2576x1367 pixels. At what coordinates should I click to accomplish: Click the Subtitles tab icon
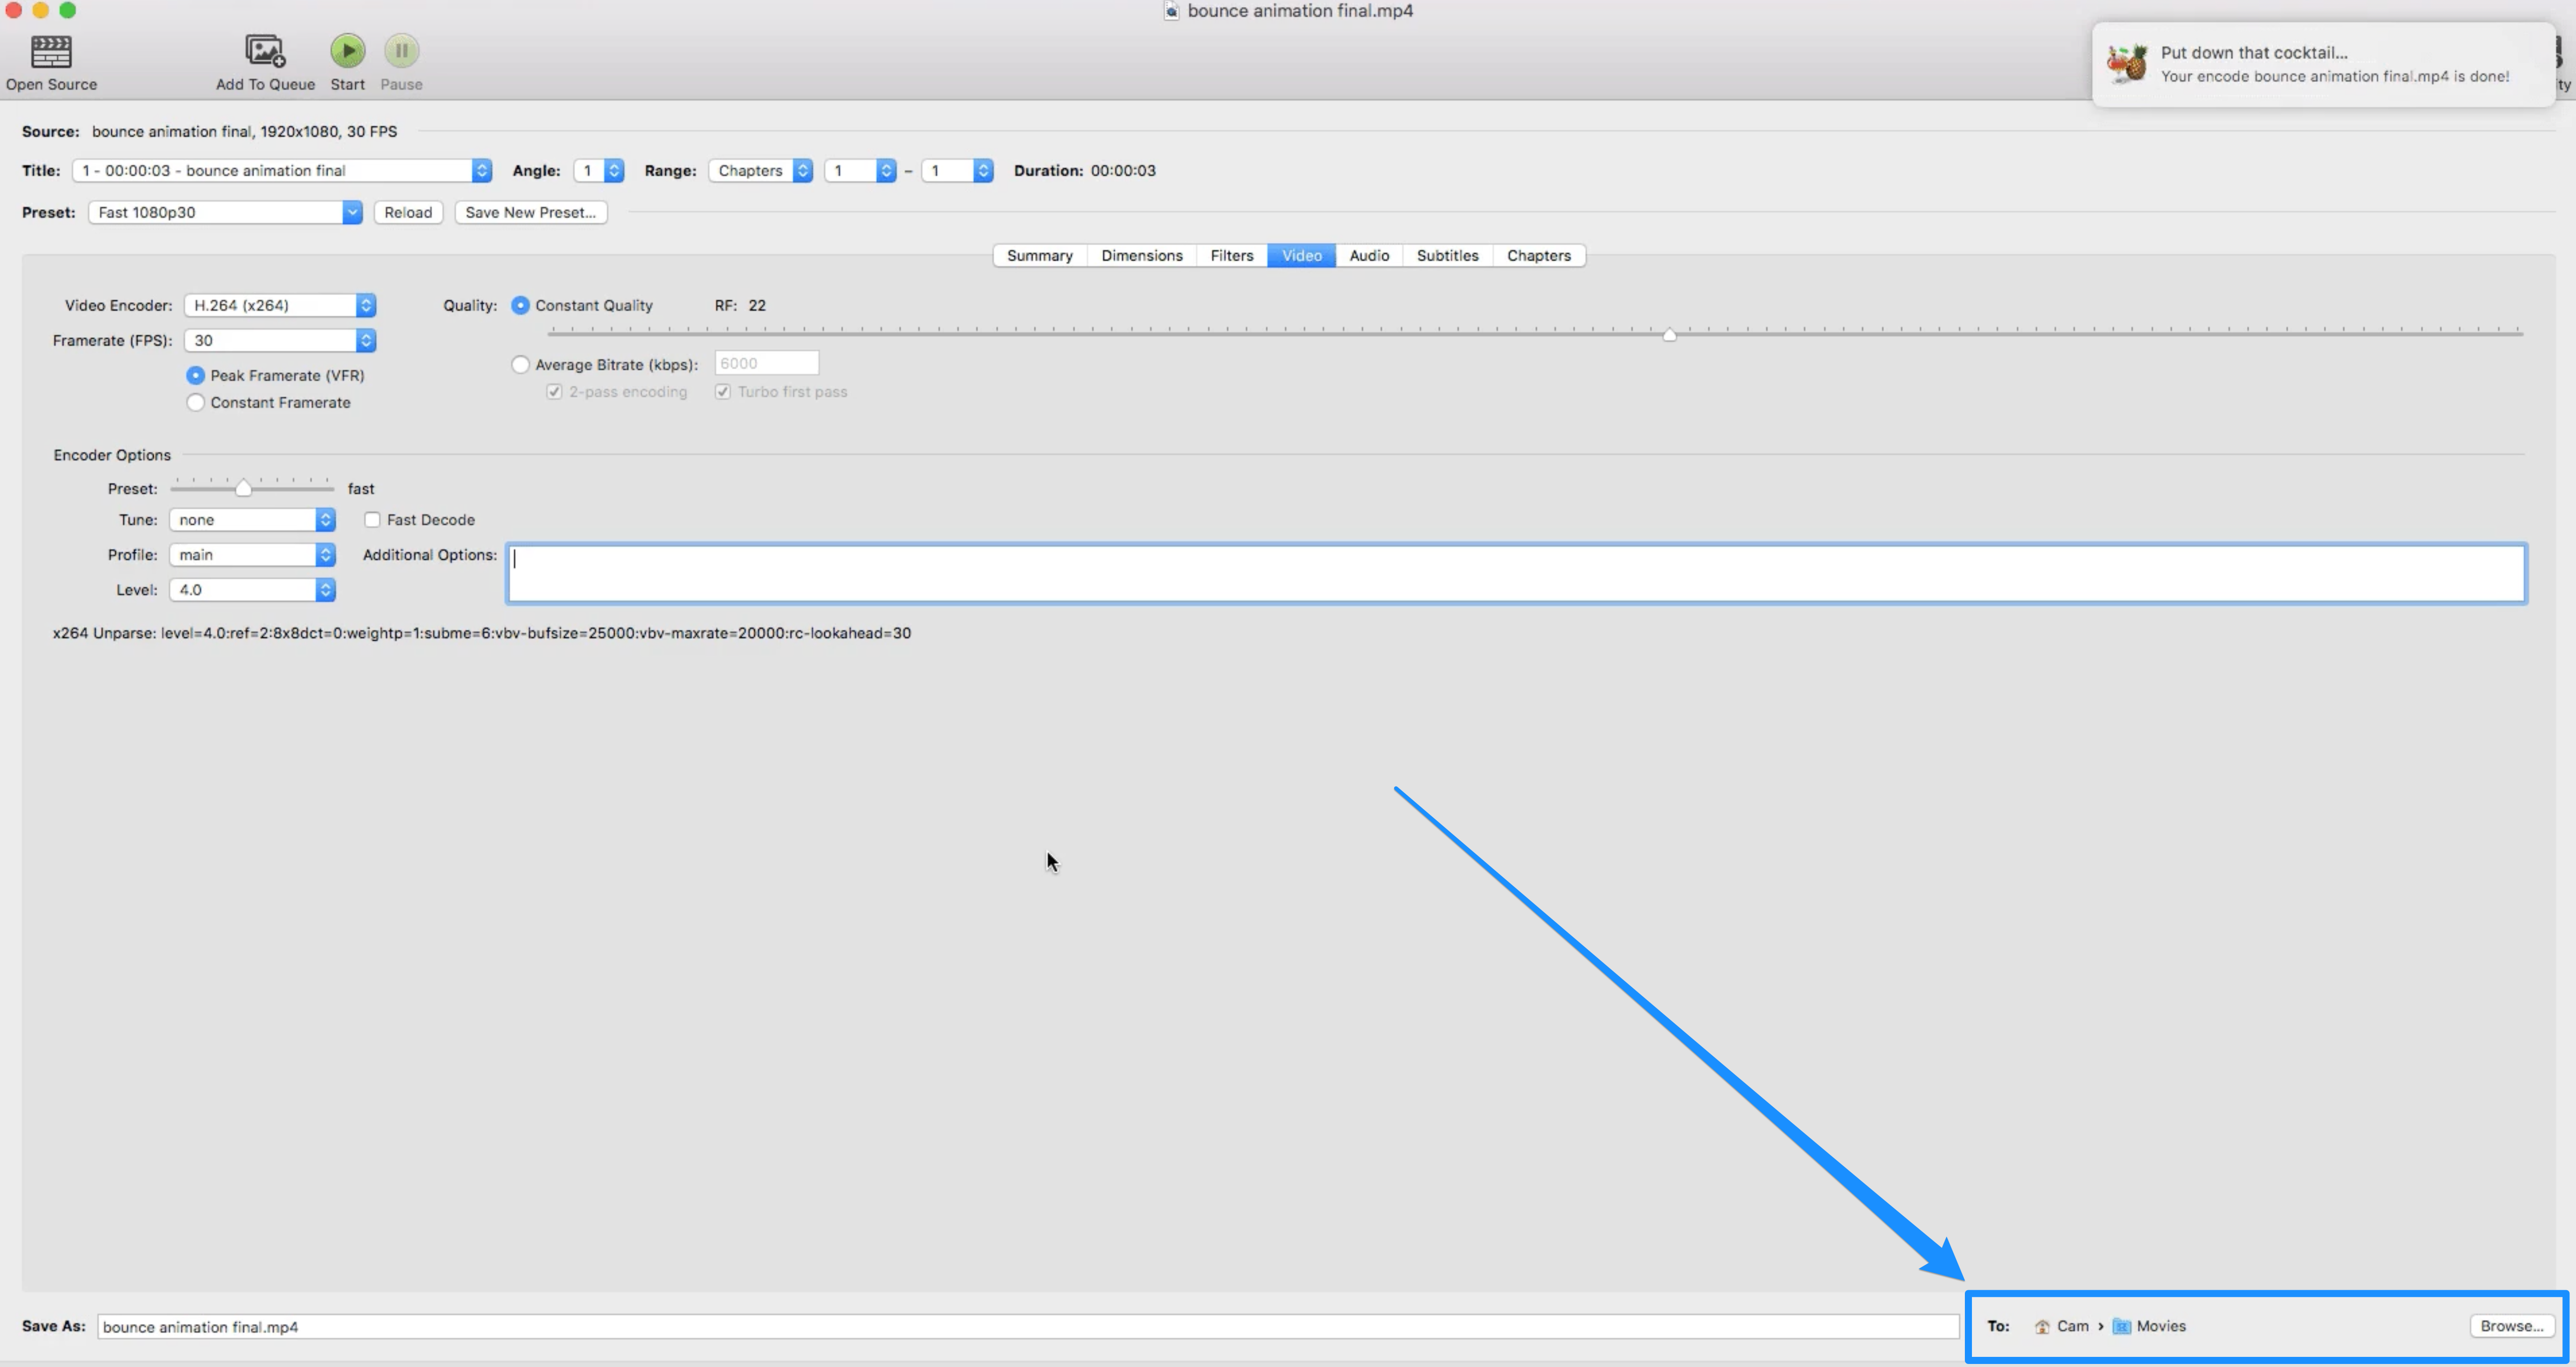point(1445,256)
